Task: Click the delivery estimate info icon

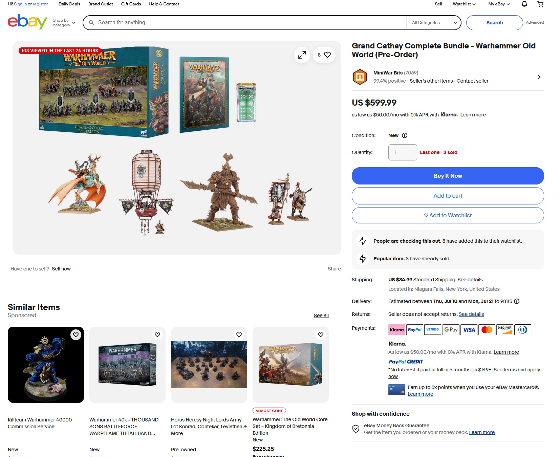Action: [x=517, y=301]
